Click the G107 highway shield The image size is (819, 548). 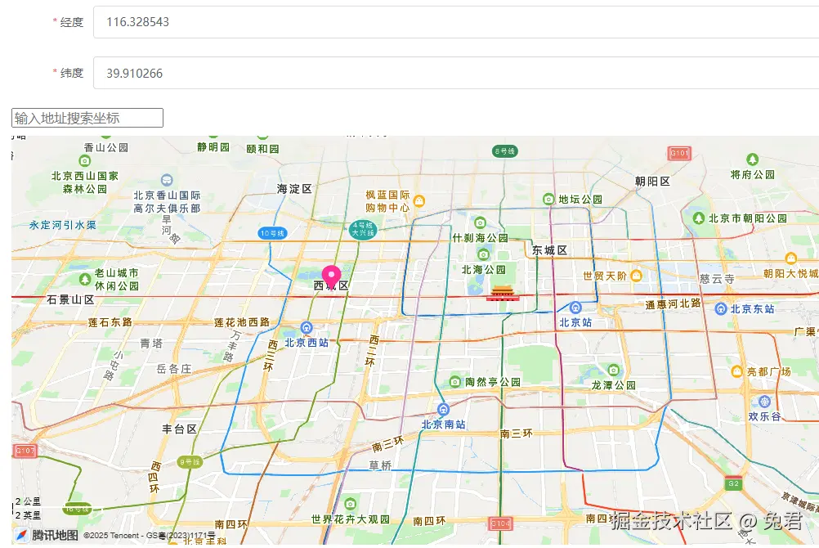point(25,450)
